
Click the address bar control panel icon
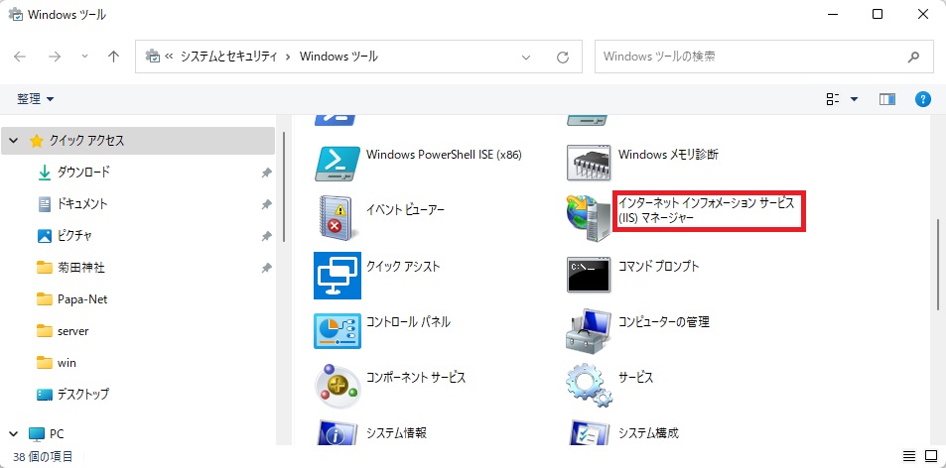[x=153, y=57]
